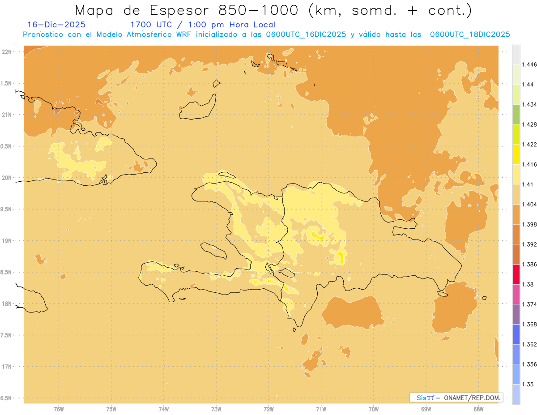Click the '20N' latitude label
This screenshot has height=415, width=537.
pyautogui.click(x=7, y=178)
